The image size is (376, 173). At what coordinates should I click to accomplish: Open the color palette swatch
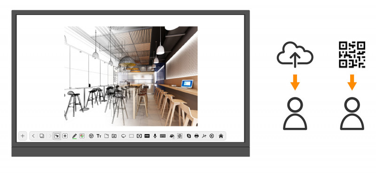(x=82, y=136)
